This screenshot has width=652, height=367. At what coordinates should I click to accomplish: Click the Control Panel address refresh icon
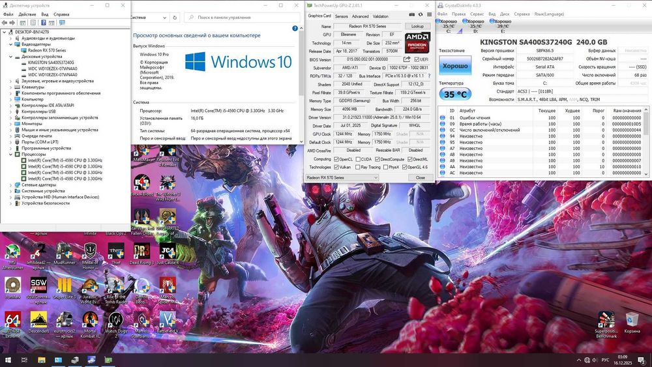click(175, 18)
